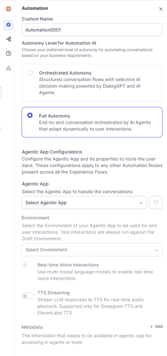Expand the Select Environment dropdown
The image size is (167, 356).
pos(92,250)
